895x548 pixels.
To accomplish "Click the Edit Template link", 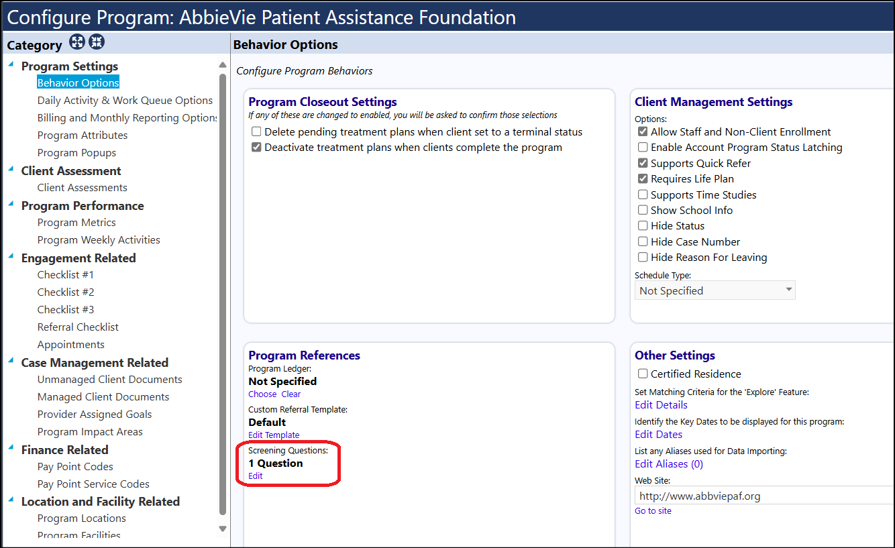I will click(274, 435).
